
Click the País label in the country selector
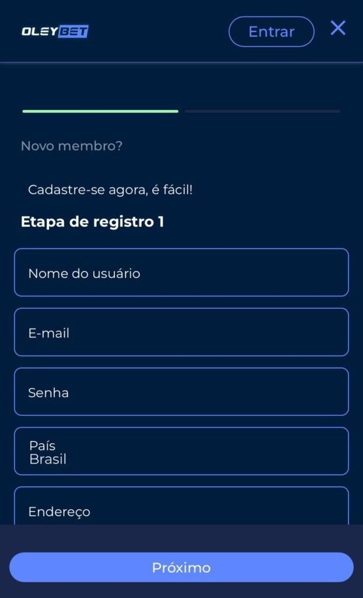42,446
